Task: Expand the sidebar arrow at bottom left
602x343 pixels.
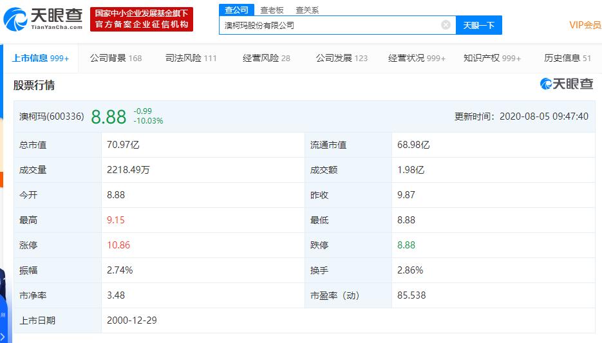Action: coord(3,337)
